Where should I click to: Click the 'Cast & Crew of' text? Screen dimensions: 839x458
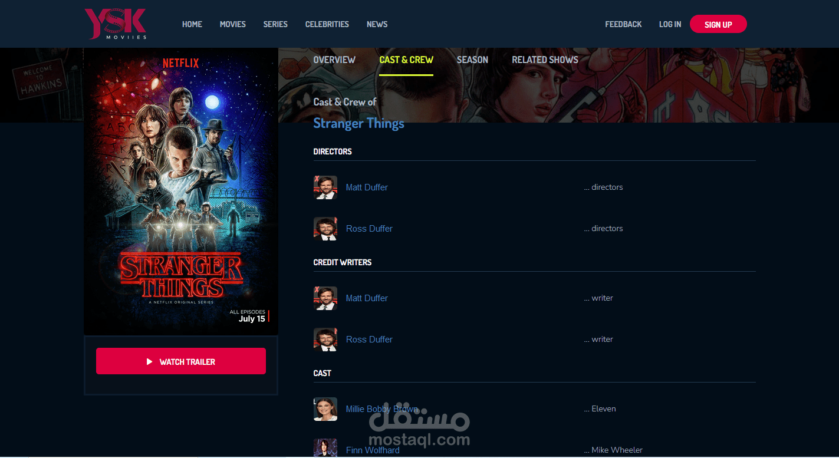coord(345,102)
